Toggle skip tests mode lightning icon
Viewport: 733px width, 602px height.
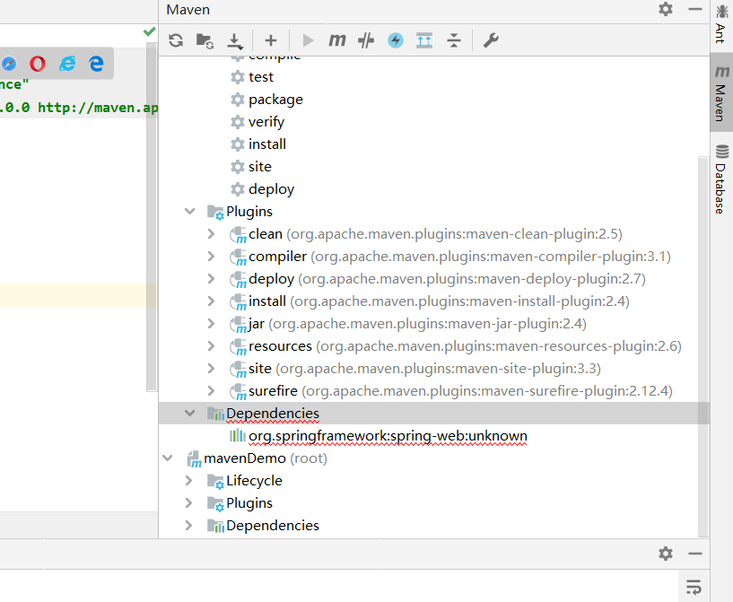point(396,40)
